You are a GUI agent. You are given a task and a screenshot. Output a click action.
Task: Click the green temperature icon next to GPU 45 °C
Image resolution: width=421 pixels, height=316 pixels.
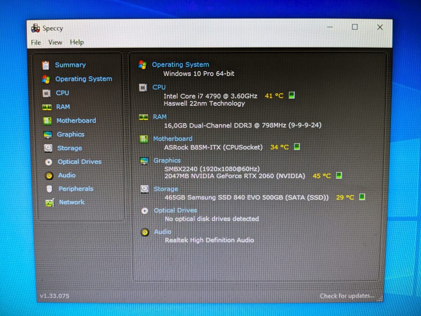pyautogui.click(x=339, y=175)
